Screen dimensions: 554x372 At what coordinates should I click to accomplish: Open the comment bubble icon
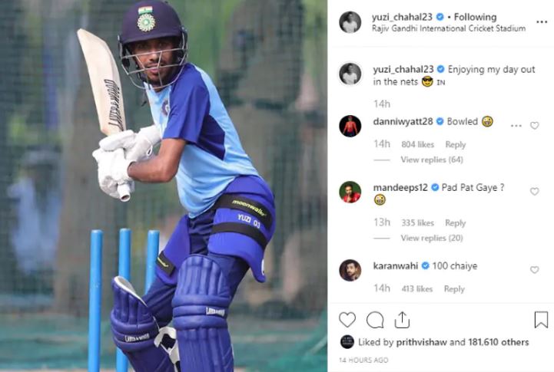tap(375, 320)
